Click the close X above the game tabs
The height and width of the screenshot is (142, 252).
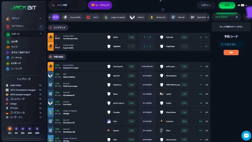163,10
